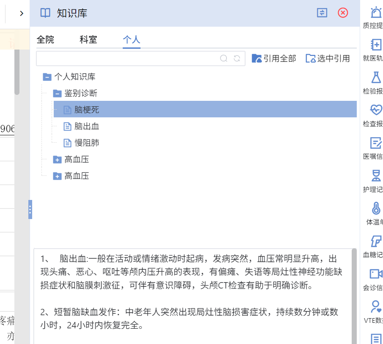Collapse the 个人知识库 root node
The height and width of the screenshot is (344, 383).
click(47, 77)
